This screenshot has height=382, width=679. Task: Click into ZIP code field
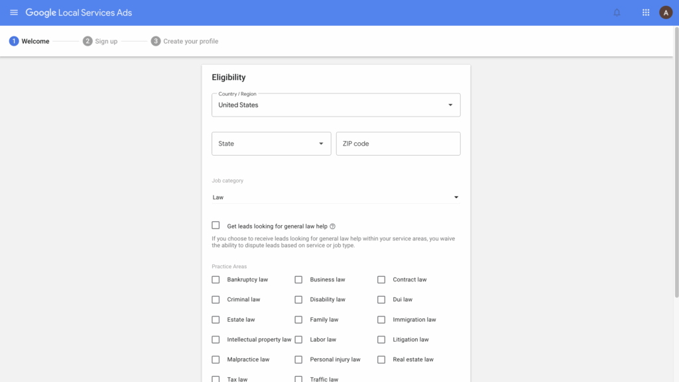[399, 144]
